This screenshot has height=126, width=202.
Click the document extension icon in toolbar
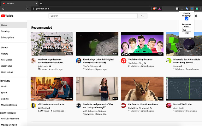[x=177, y=9]
